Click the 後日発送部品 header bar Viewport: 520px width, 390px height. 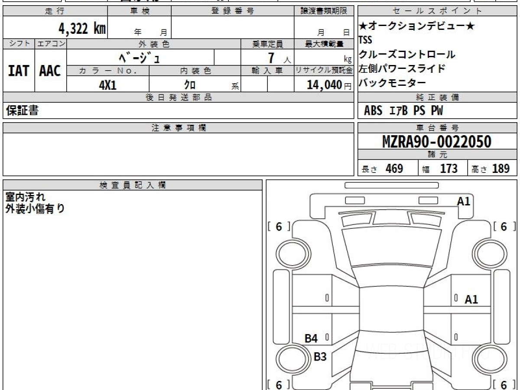[x=178, y=97]
